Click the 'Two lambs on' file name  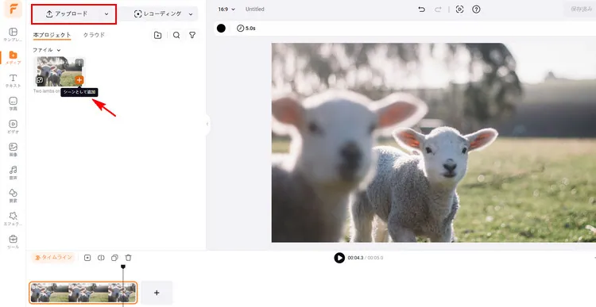point(46,91)
